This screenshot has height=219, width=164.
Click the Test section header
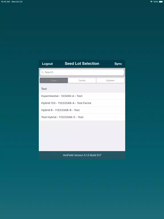pyautogui.click(x=82, y=89)
